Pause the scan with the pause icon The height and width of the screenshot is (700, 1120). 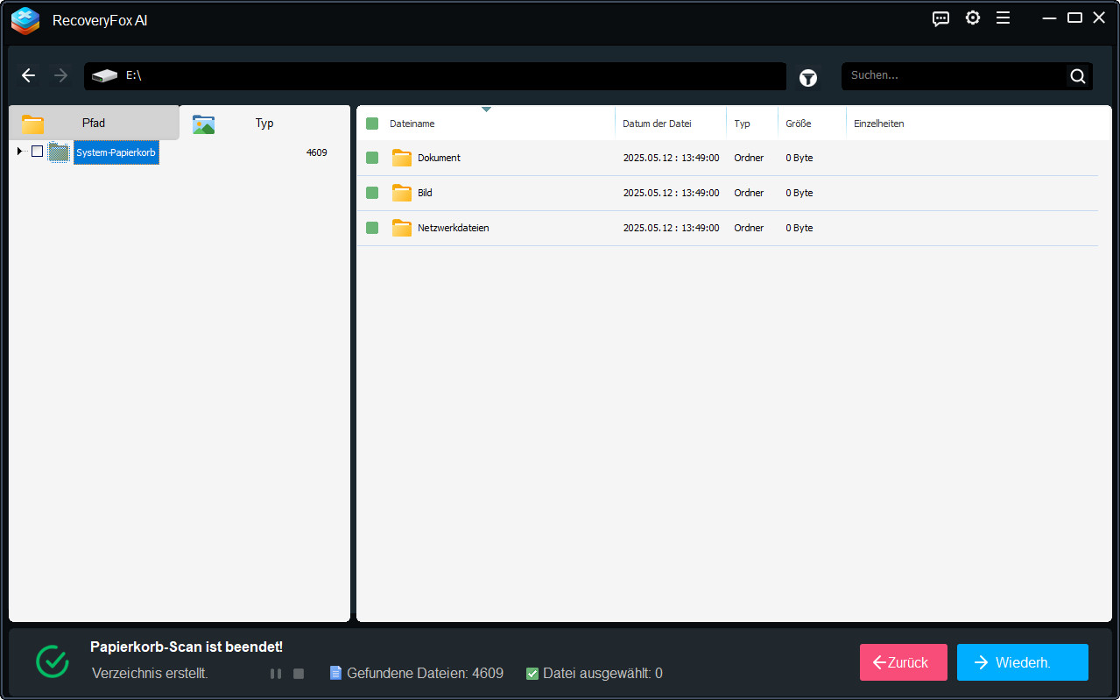click(276, 674)
